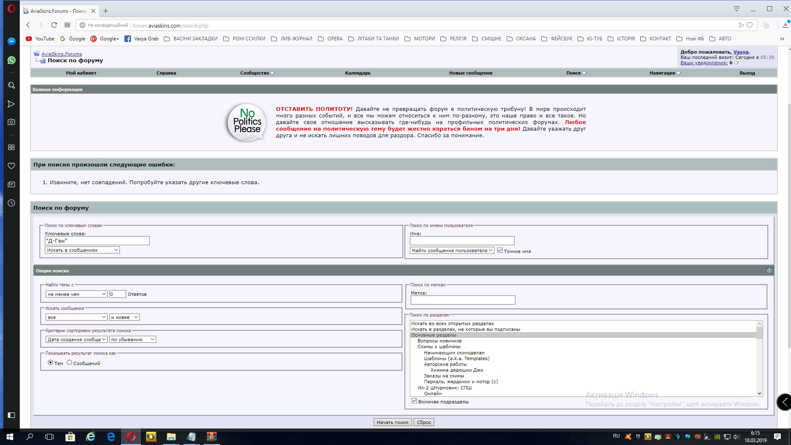The image size is (791, 445).
Task: Toggle 'Включая подразделы' checkbox
Action: (x=414, y=401)
